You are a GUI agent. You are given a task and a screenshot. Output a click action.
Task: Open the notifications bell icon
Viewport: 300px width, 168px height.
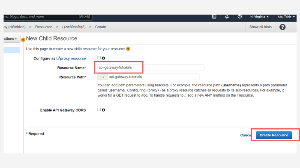point(227,17)
